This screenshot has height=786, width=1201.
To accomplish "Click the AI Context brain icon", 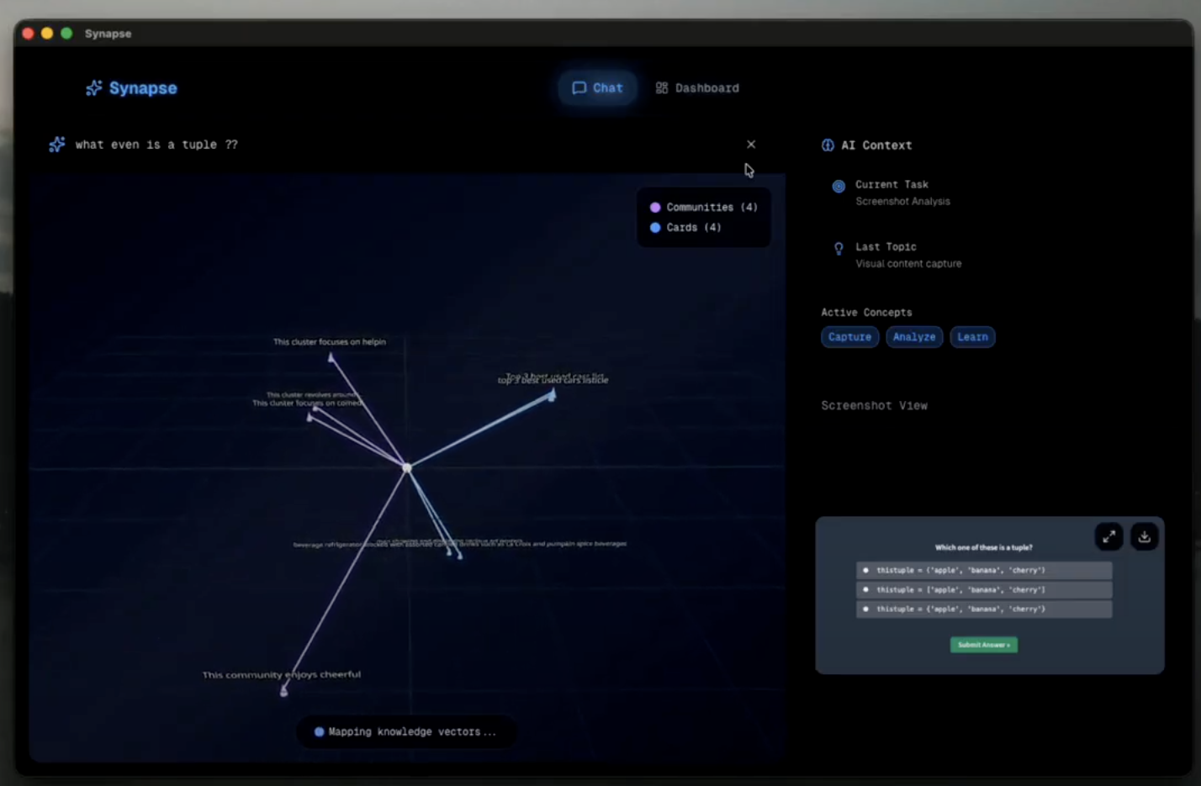I will tap(827, 145).
